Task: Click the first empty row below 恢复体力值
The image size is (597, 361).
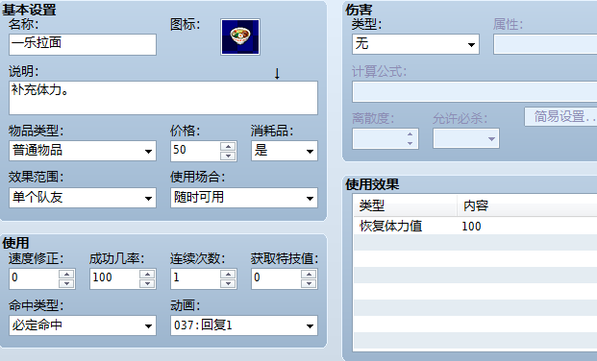Action: [475, 242]
